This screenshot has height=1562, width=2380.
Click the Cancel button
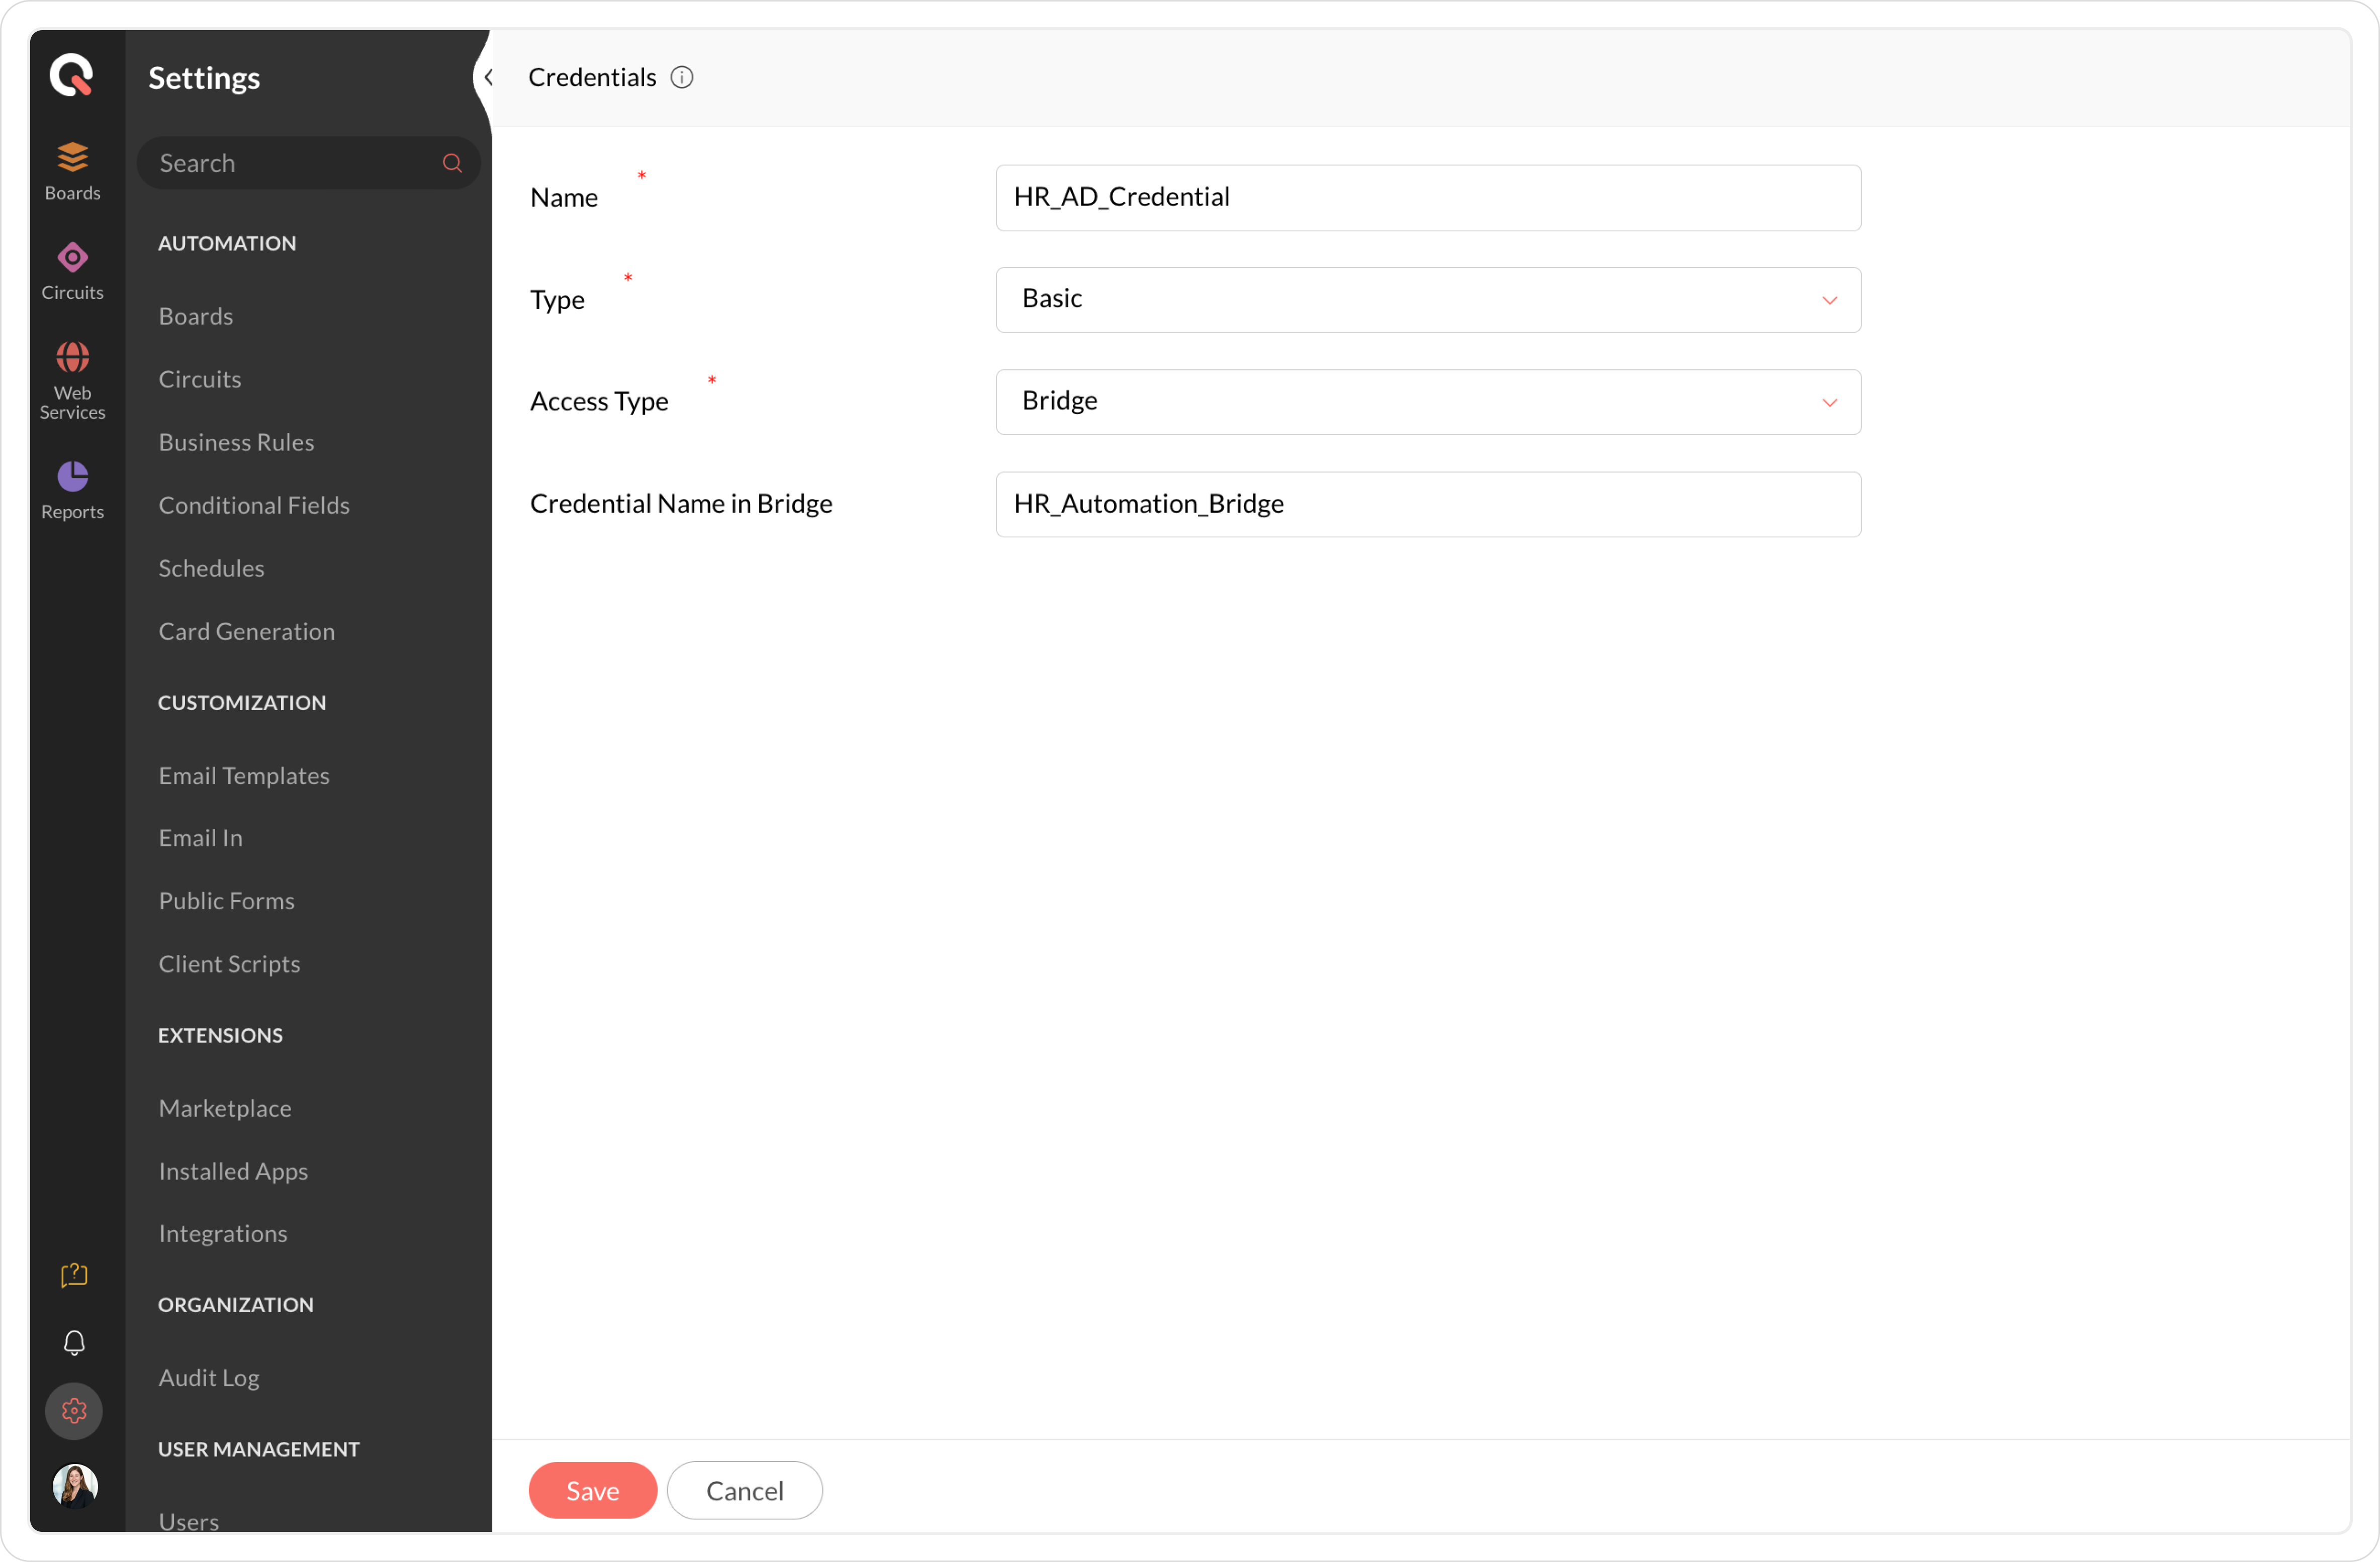(x=744, y=1490)
